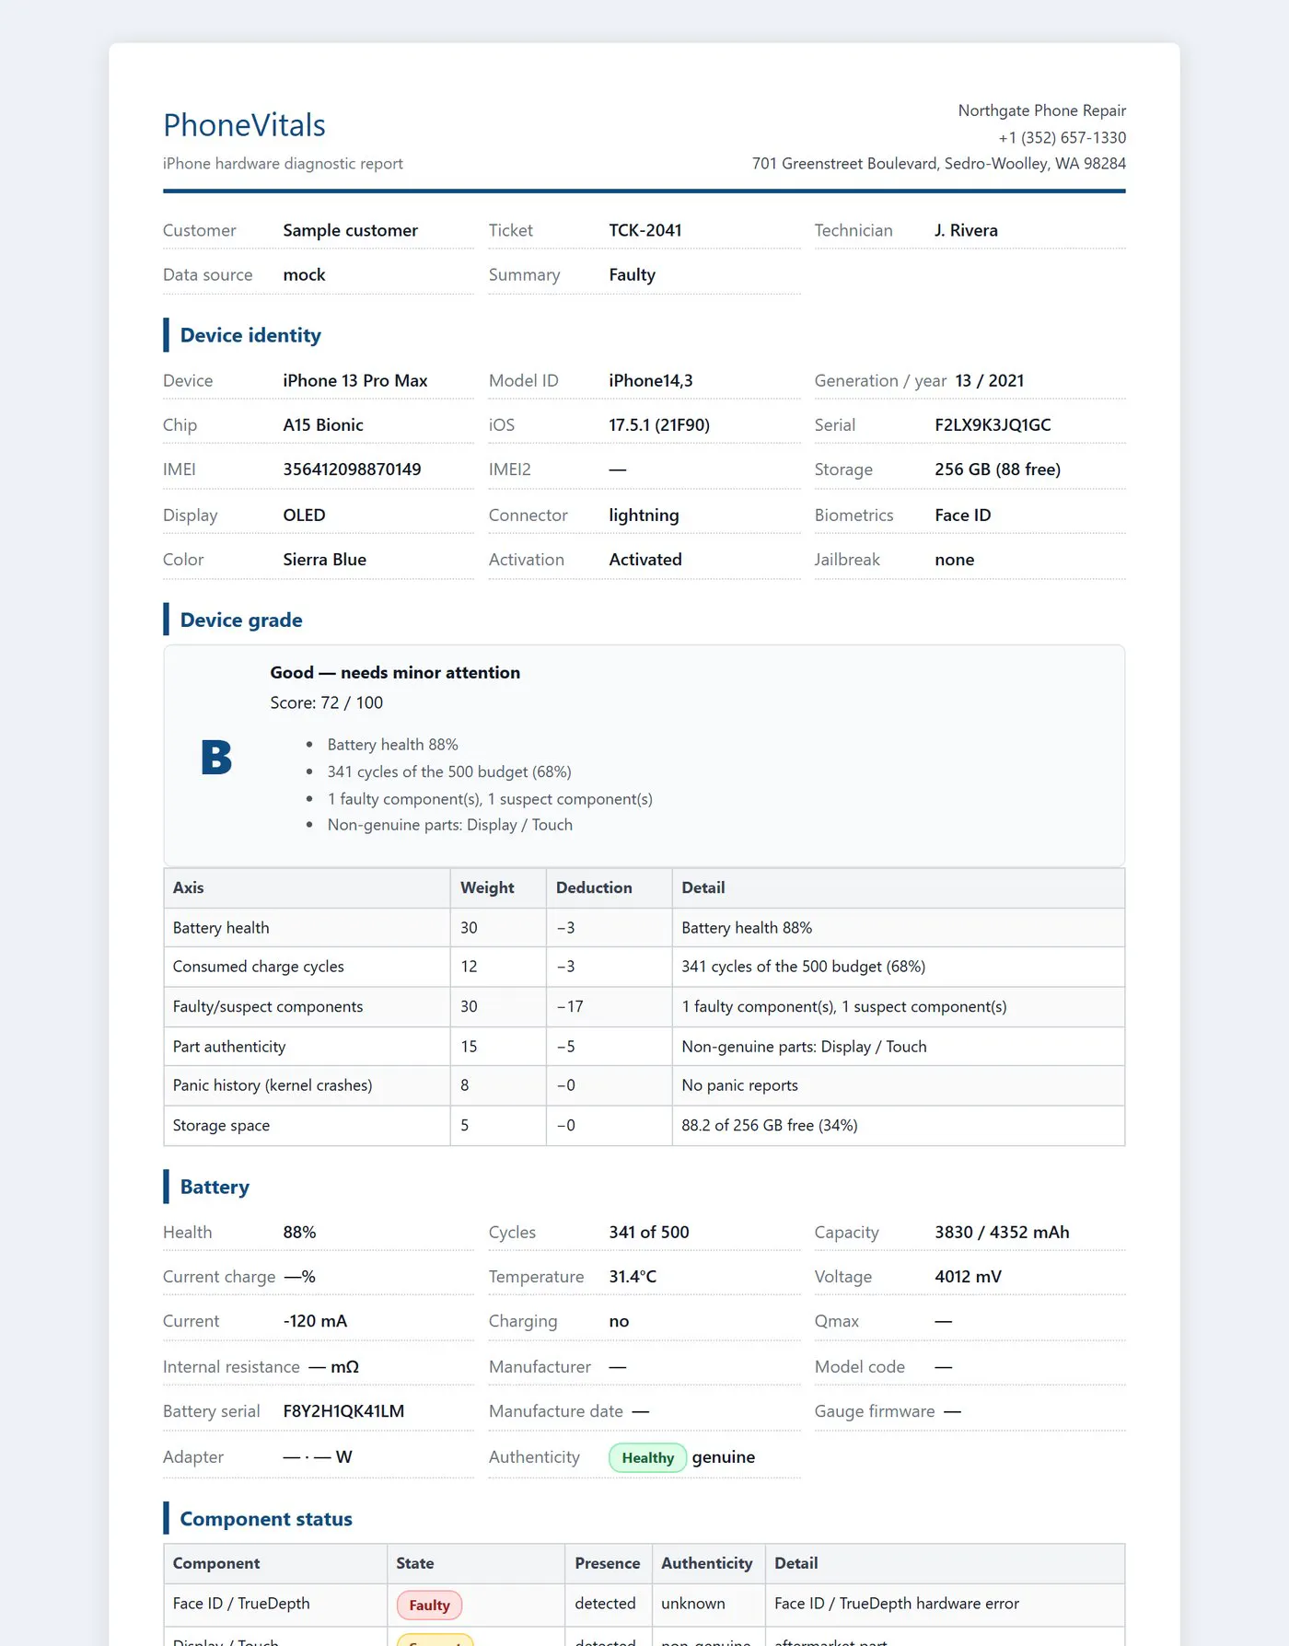Select the 'genuine' authenticity text

723,1457
